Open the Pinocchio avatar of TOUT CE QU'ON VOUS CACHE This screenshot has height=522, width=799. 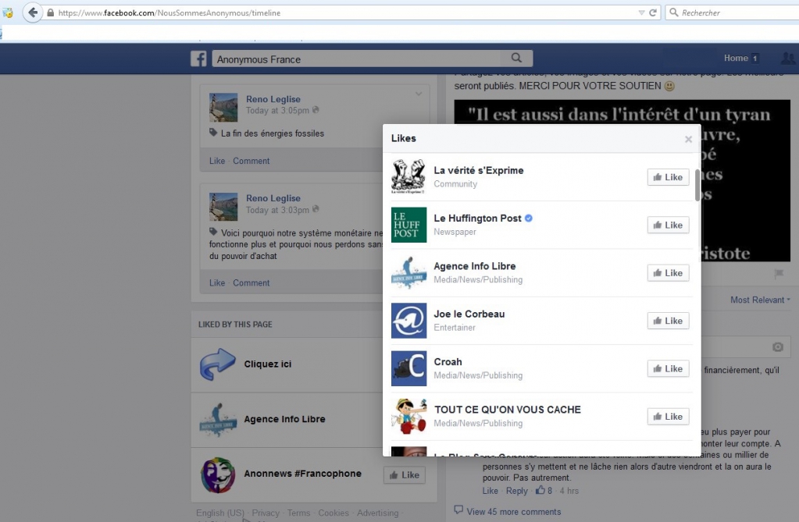pos(408,416)
